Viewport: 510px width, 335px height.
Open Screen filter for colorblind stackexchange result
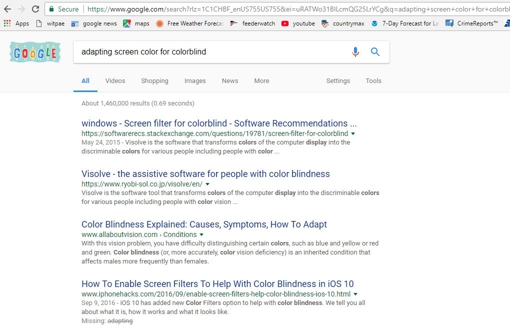tap(219, 123)
